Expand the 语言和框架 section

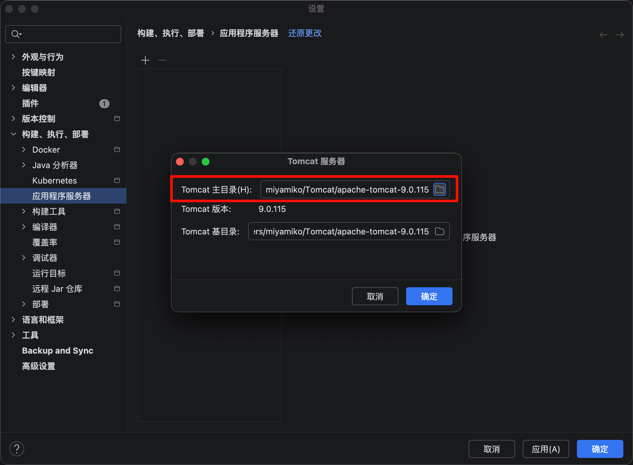[x=13, y=319]
